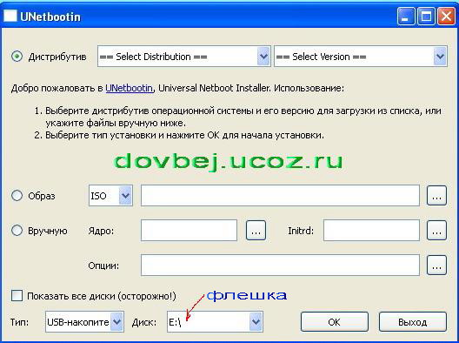The image size is (459, 343).
Task: Open the Тип USB-накопитель dropdown
Action: click(84, 322)
